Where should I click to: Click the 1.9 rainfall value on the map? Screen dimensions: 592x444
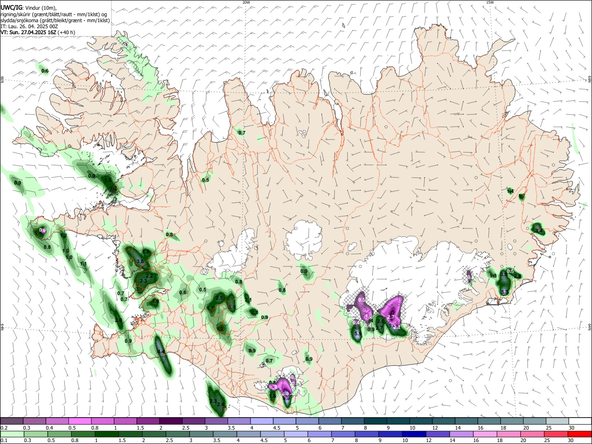(155, 302)
